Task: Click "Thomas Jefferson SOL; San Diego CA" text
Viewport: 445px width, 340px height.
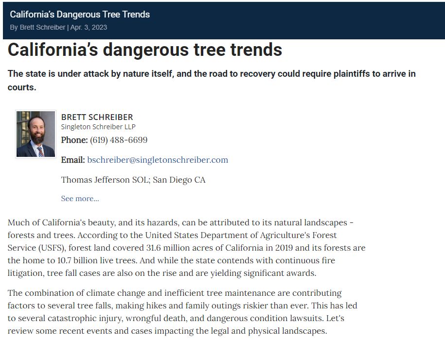Action: [x=133, y=180]
